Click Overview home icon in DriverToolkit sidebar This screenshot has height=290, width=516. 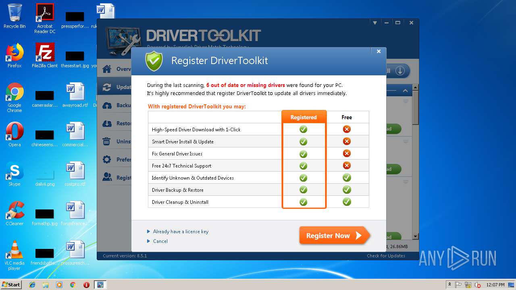coord(107,69)
